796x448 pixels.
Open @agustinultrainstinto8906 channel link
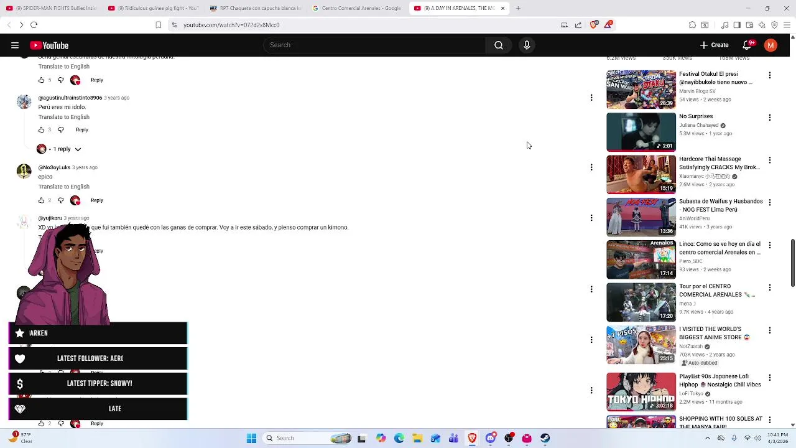click(x=70, y=98)
